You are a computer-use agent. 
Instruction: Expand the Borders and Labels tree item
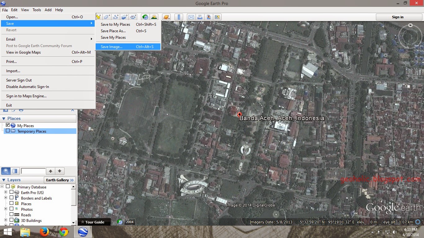(6, 198)
